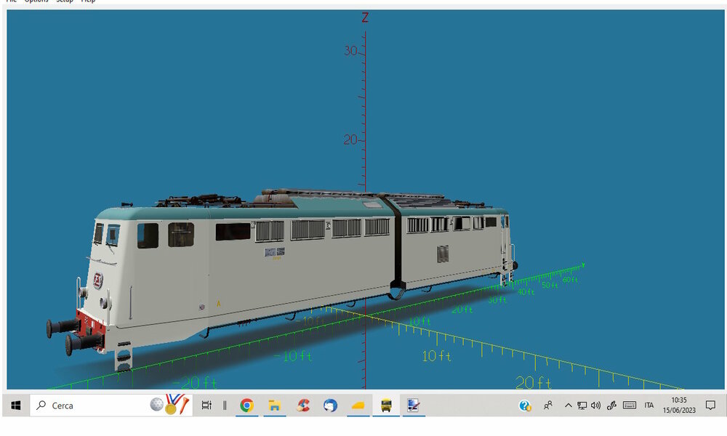Change the ITA input language
This screenshot has height=436, width=727.
pyautogui.click(x=648, y=405)
